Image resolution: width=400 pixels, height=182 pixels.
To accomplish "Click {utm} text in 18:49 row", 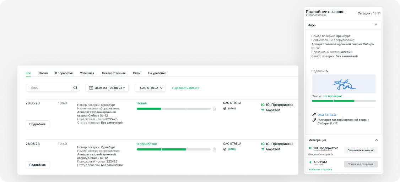I will [x=232, y=109].
